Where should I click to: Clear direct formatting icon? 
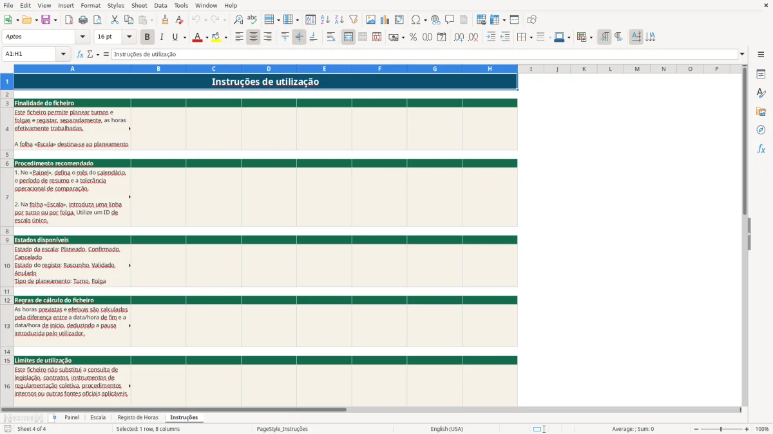tap(180, 20)
